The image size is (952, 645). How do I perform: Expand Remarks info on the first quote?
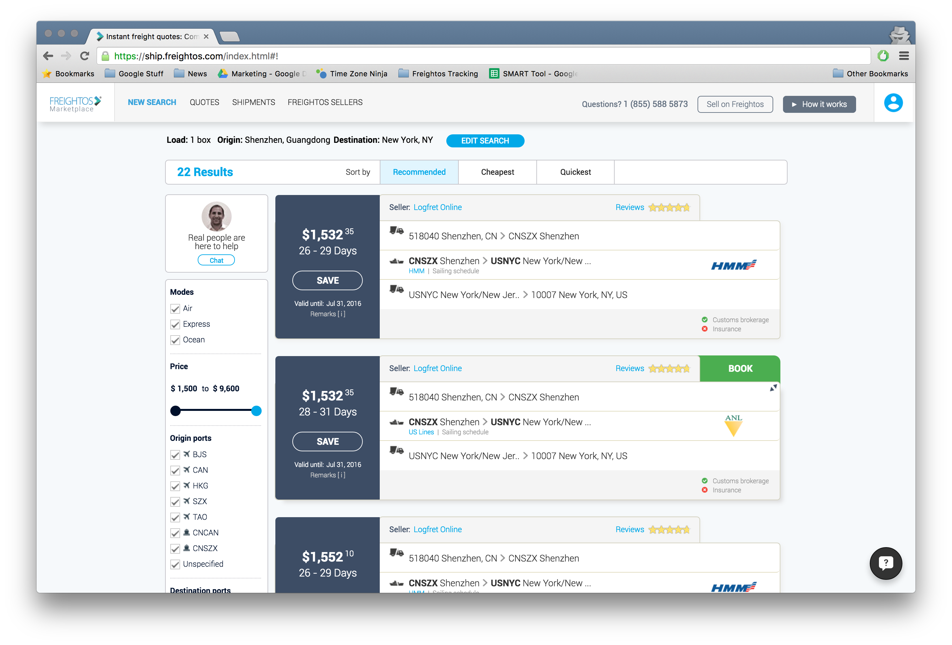[328, 314]
